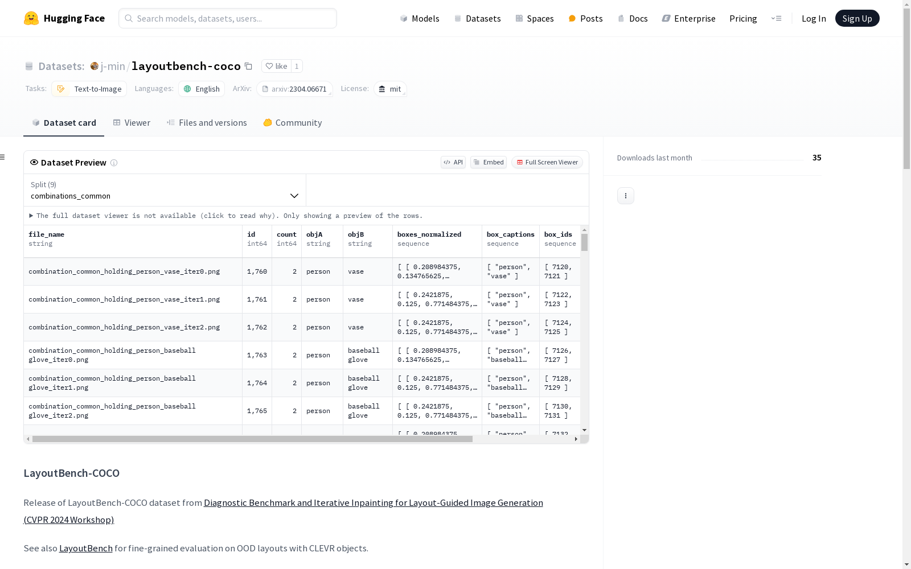Open Docs in the top navigation
Viewport: 911px width, 569px height.
click(633, 18)
